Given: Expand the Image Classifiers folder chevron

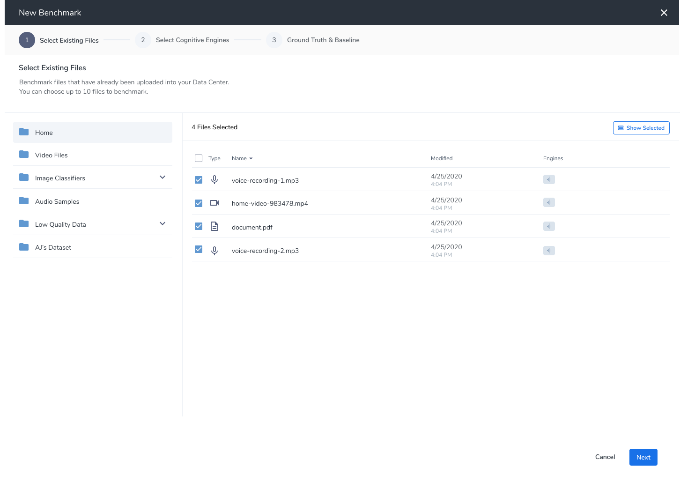Looking at the screenshot, I should pos(163,177).
